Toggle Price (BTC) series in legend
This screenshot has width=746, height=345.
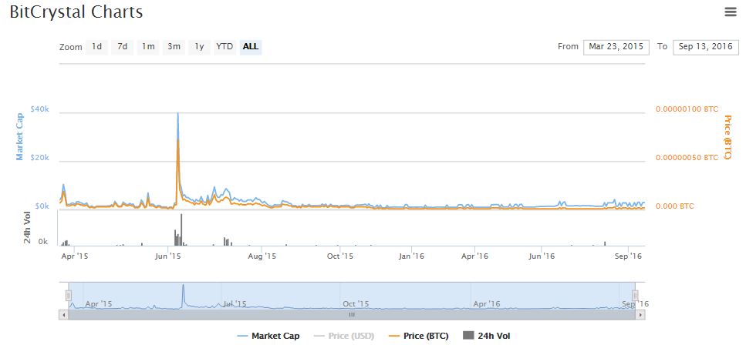(x=418, y=336)
